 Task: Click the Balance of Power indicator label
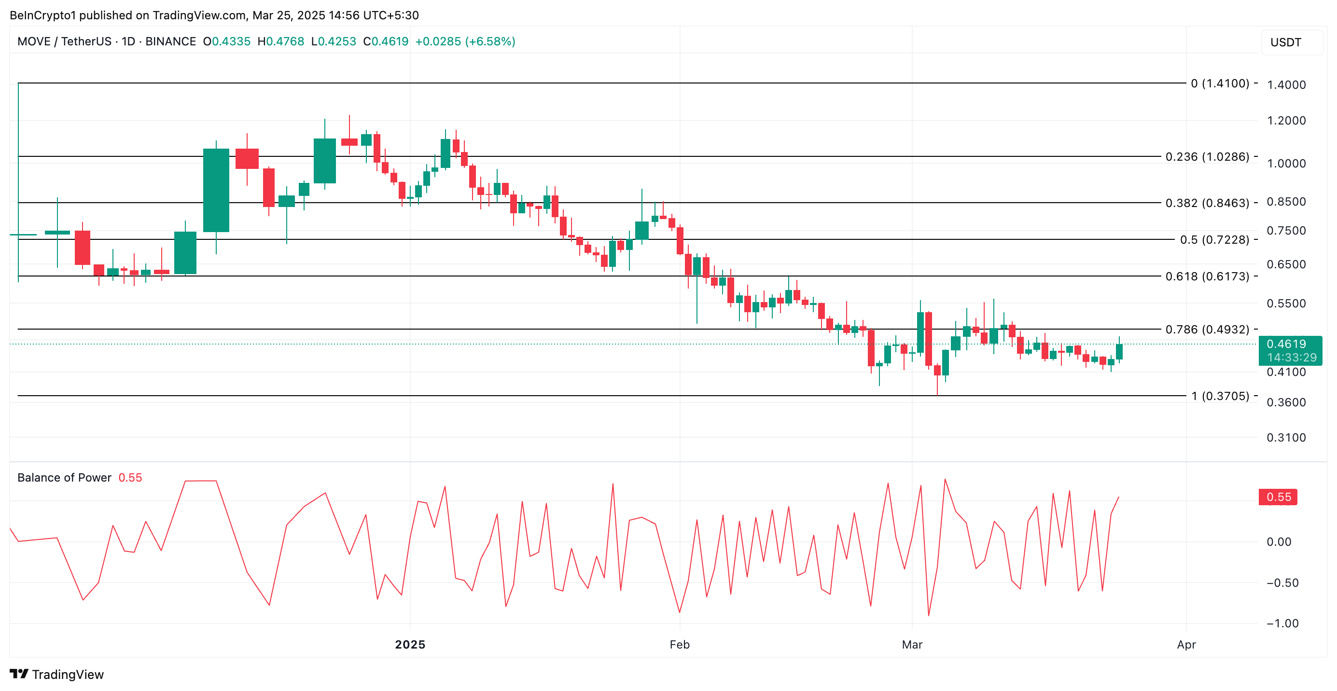[64, 477]
